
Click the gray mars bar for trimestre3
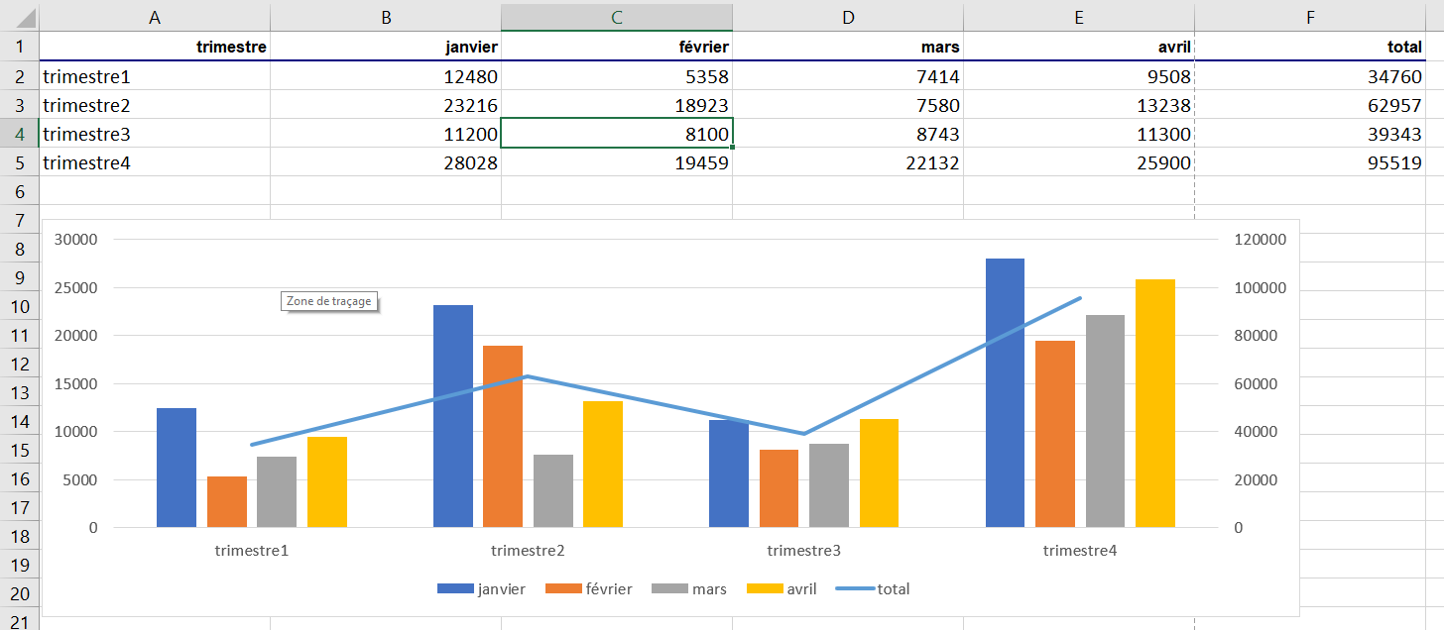(x=829, y=485)
